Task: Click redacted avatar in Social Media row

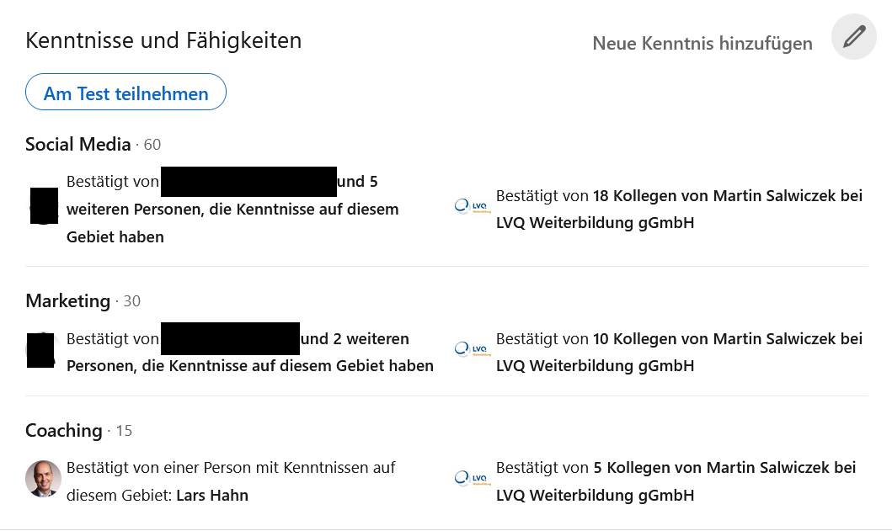Action: point(44,206)
